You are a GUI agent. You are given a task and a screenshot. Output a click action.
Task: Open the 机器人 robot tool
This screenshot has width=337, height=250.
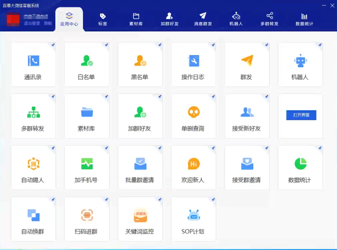(300, 64)
